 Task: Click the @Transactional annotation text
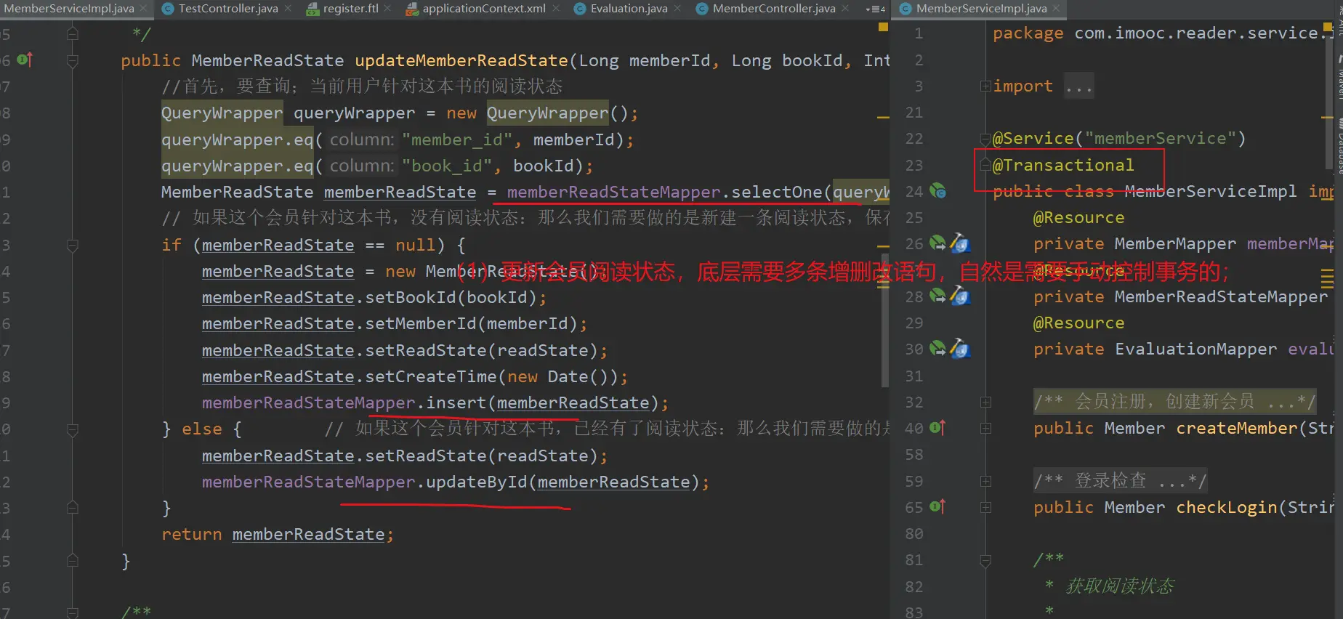click(x=1063, y=165)
